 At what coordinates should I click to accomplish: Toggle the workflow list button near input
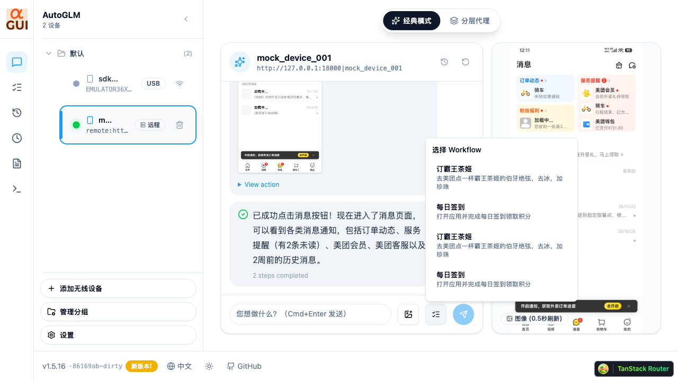click(x=436, y=314)
